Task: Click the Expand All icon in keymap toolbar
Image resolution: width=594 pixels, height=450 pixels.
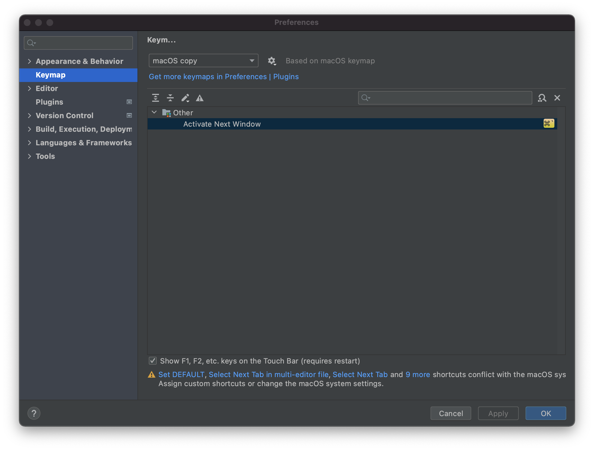Action: (x=155, y=98)
